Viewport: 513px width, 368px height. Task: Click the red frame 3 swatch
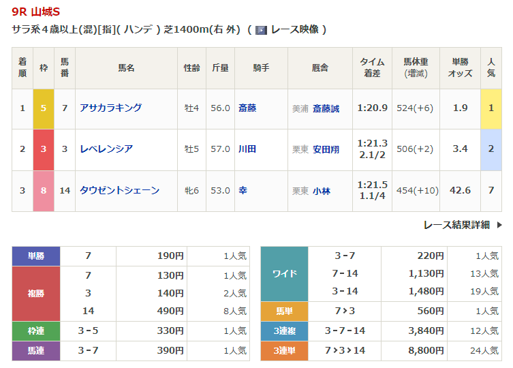[44, 149]
